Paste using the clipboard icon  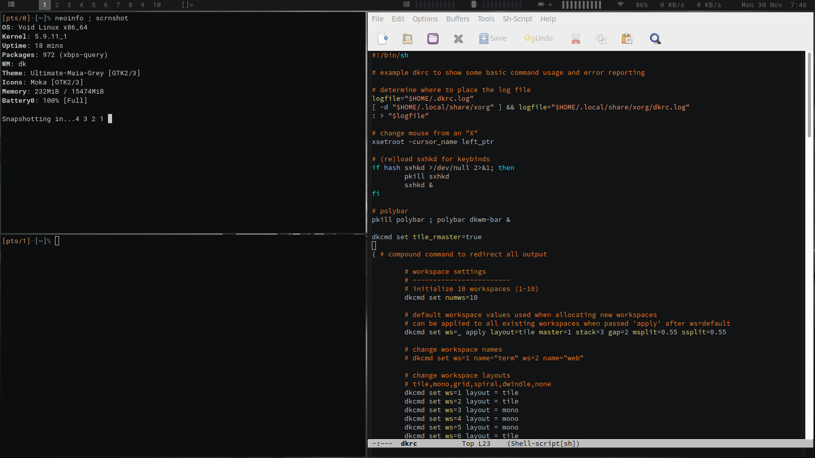[x=627, y=39]
